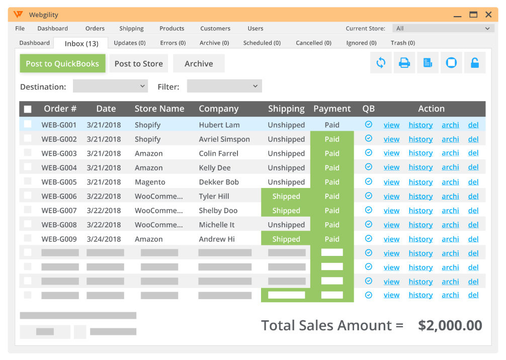Click company name Hubert Lam

pos(219,125)
